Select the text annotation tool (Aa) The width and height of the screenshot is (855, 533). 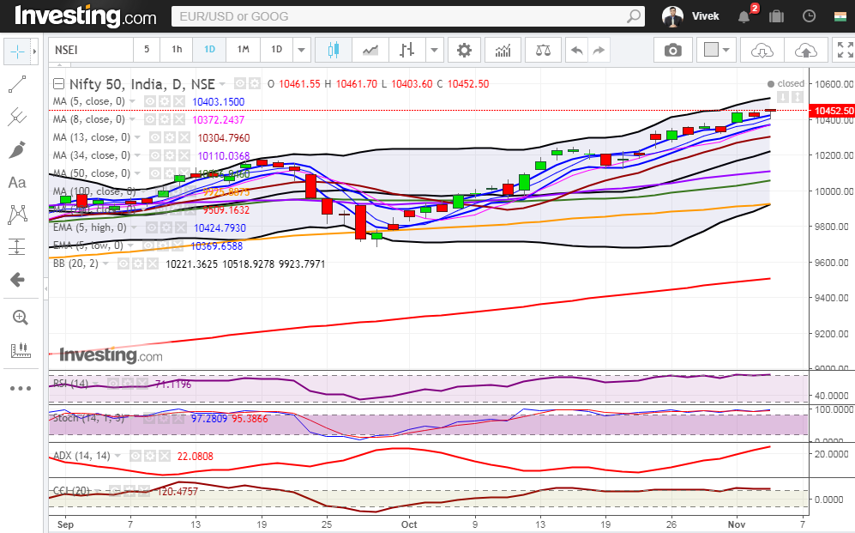click(x=17, y=182)
